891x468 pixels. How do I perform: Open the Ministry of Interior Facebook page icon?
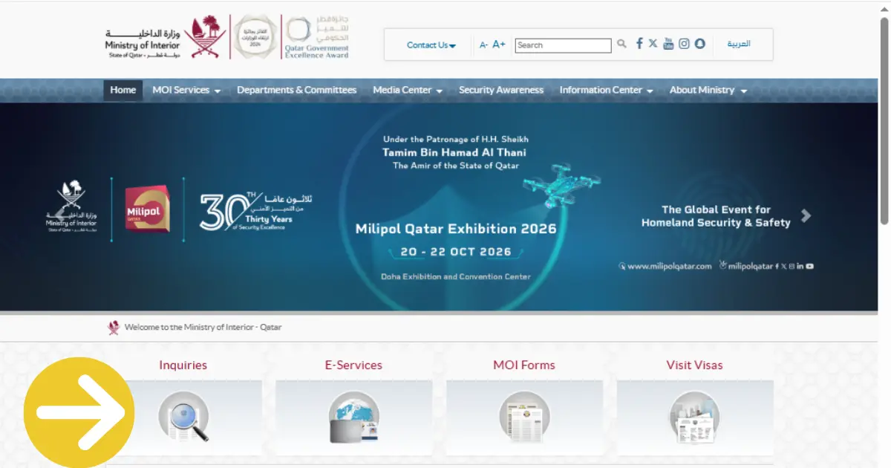(x=639, y=44)
